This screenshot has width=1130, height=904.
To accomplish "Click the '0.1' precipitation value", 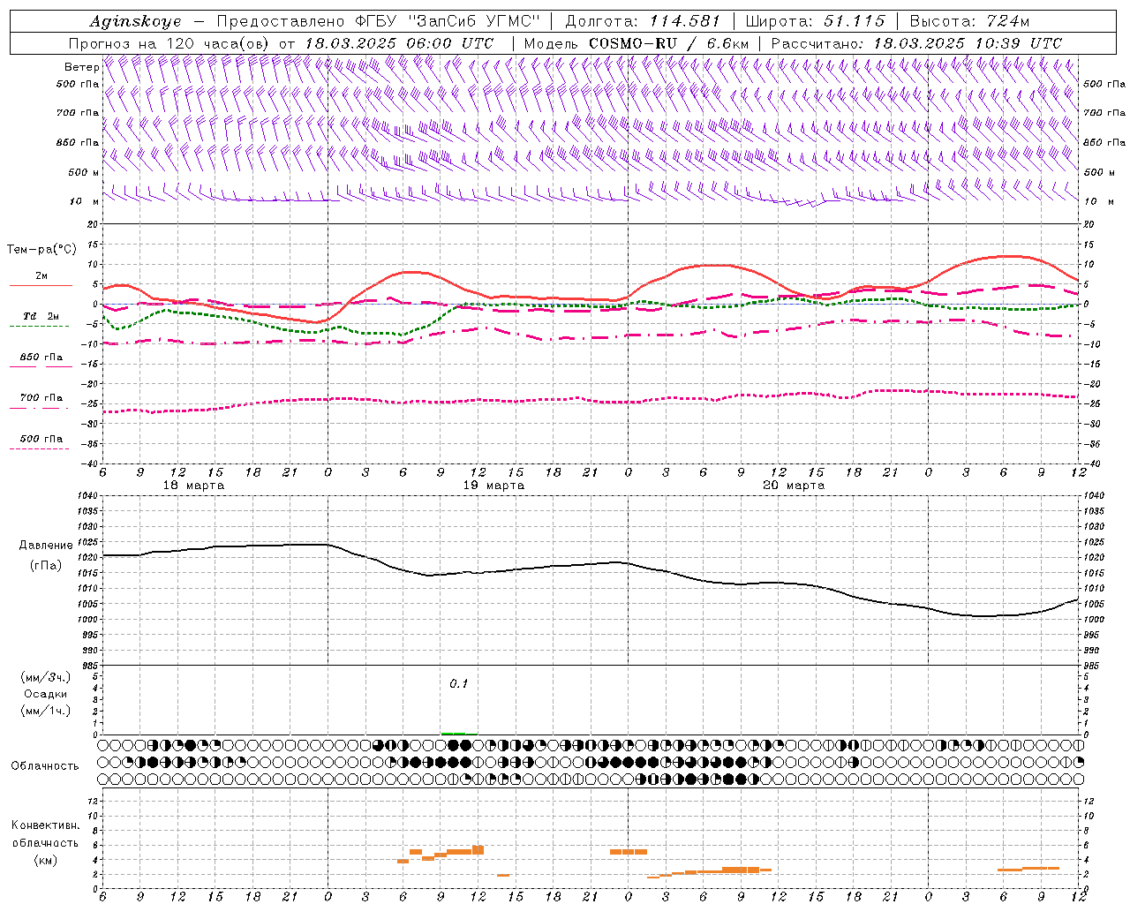I will pyautogui.click(x=459, y=683).
